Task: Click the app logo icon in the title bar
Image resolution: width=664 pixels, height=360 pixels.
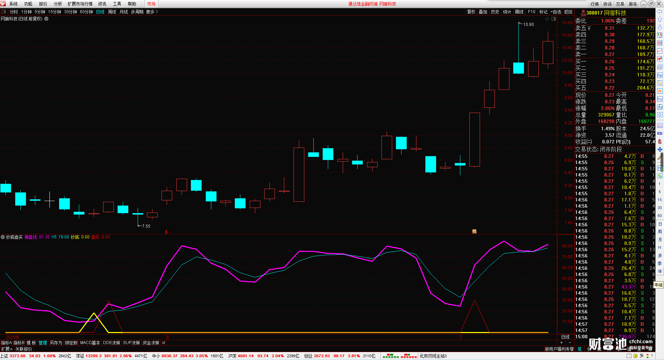Action: coord(3,4)
